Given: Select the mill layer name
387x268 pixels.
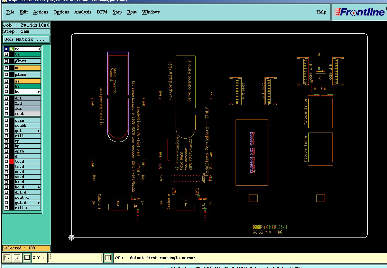Looking at the screenshot, I should tap(27, 136).
